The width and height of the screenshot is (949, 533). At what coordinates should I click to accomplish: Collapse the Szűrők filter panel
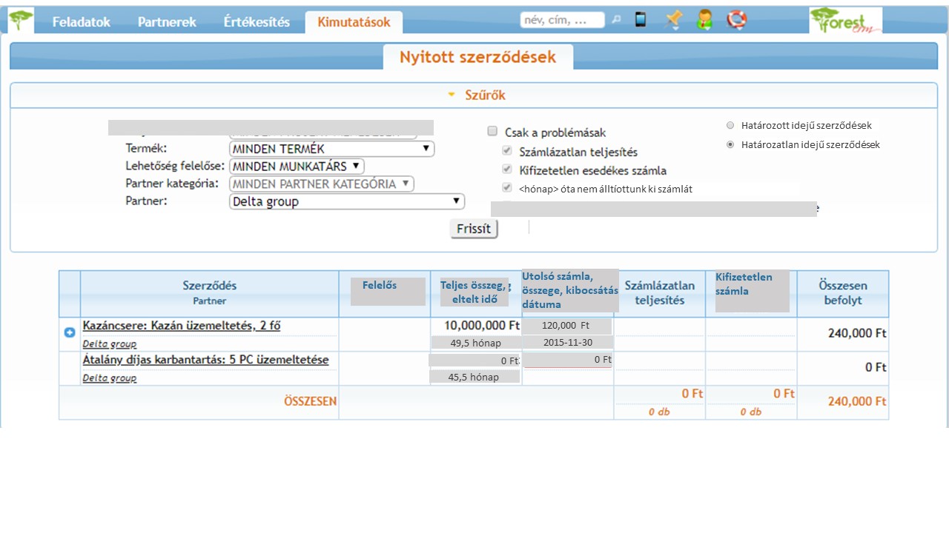click(x=478, y=95)
